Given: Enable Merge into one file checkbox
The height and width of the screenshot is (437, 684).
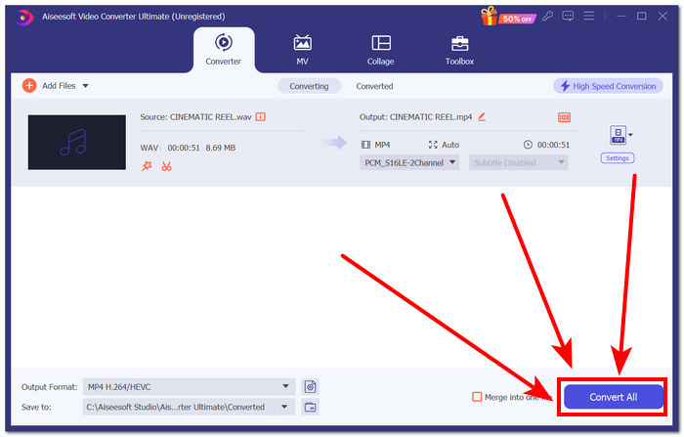Looking at the screenshot, I should point(477,397).
